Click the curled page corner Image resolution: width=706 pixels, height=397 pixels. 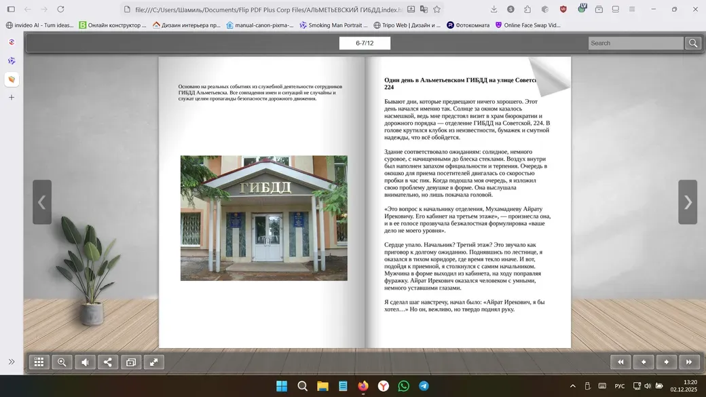pos(551,75)
